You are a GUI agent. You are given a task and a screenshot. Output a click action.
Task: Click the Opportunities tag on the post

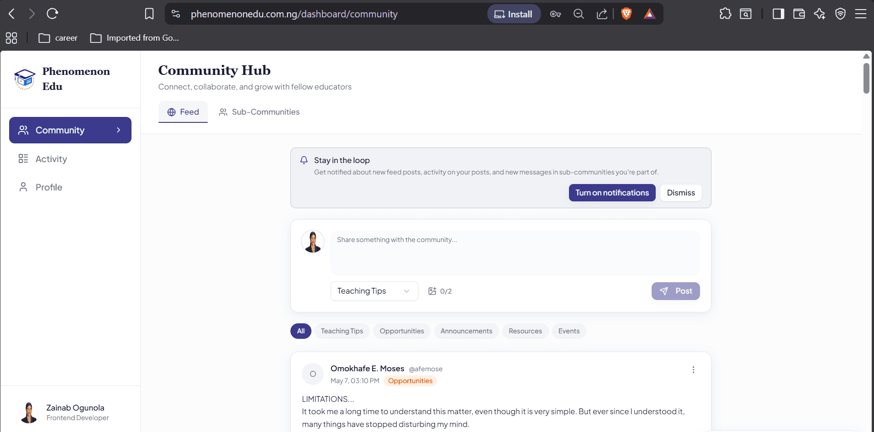[x=410, y=381]
